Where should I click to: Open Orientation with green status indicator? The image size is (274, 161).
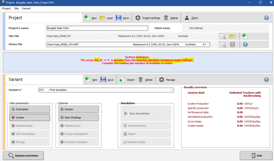30,109
